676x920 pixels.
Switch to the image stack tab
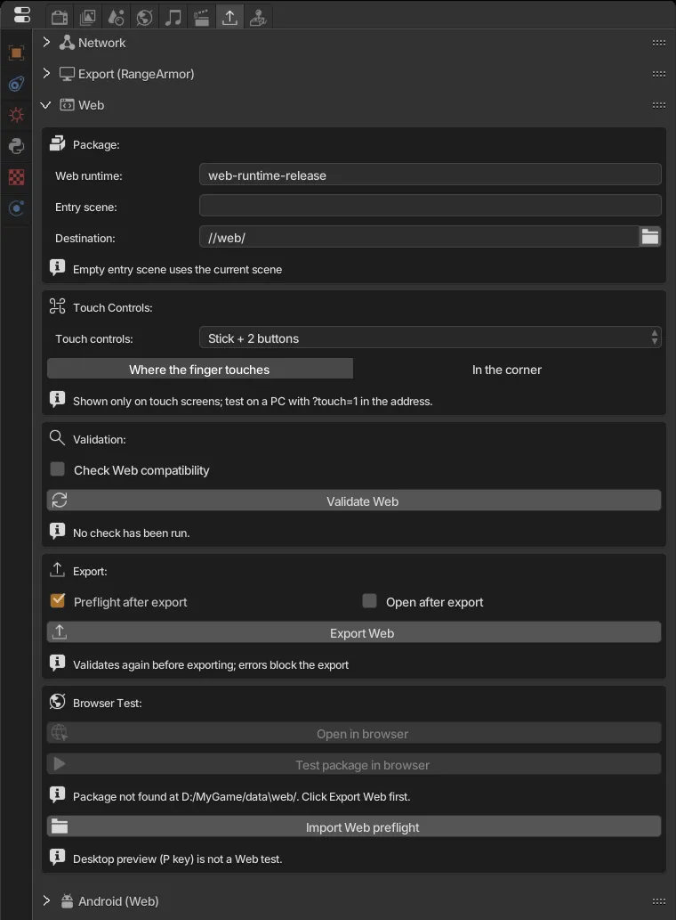click(x=87, y=17)
